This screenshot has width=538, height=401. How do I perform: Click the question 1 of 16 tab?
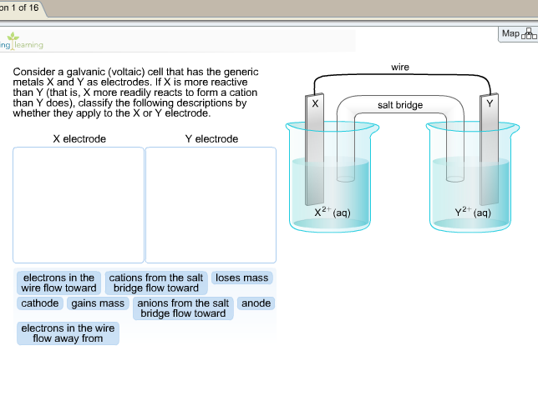pos(21,8)
